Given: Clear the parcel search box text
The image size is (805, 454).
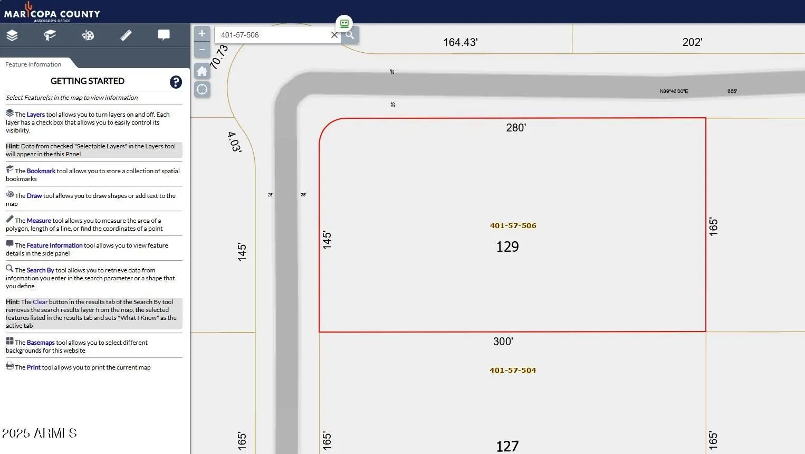Looking at the screenshot, I should (334, 35).
